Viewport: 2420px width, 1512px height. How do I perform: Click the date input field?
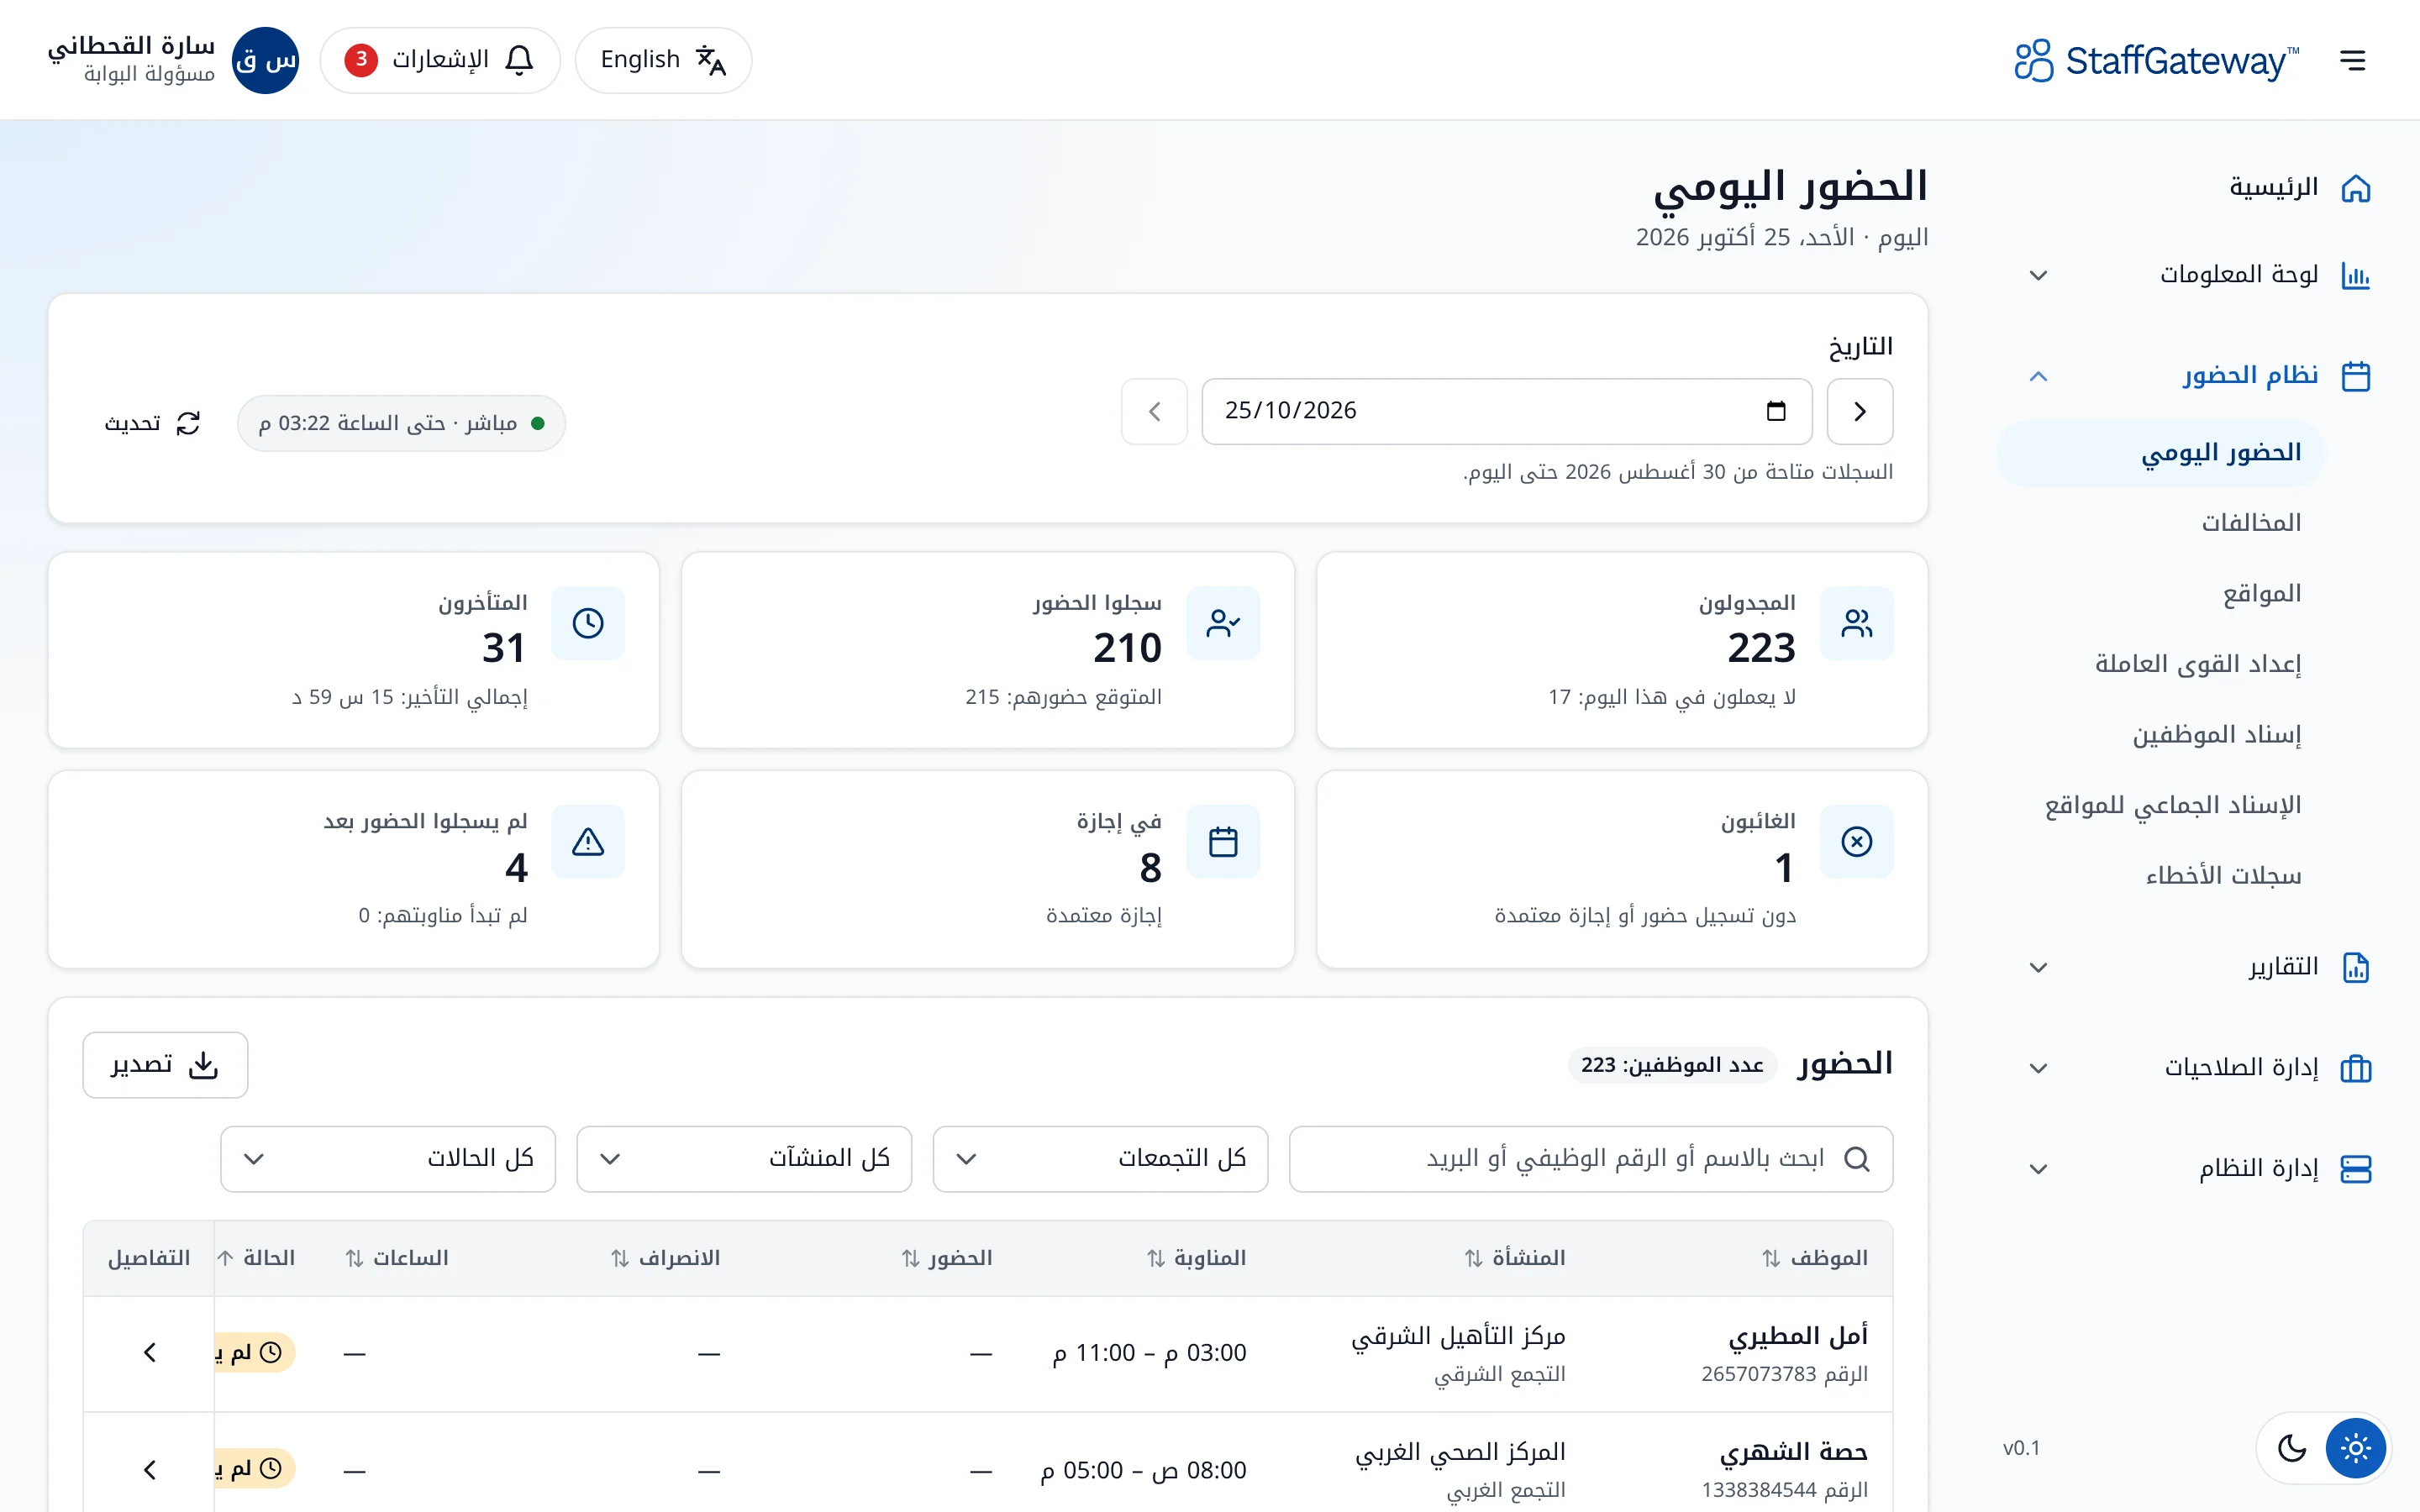1506,411
